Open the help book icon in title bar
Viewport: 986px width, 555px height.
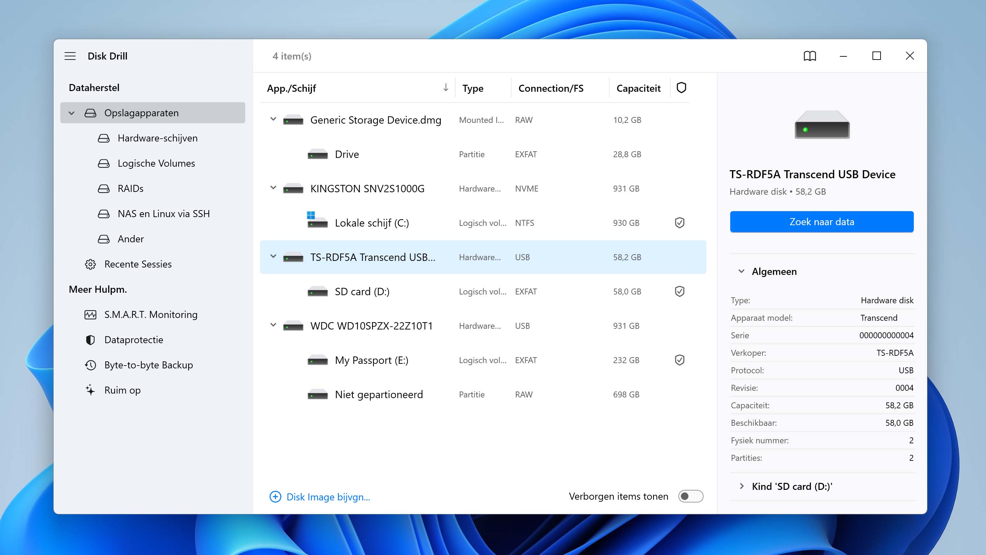click(809, 56)
